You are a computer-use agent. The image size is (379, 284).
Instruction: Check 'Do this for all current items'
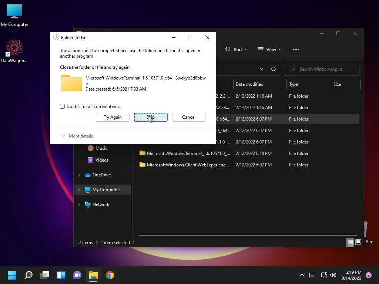click(62, 106)
